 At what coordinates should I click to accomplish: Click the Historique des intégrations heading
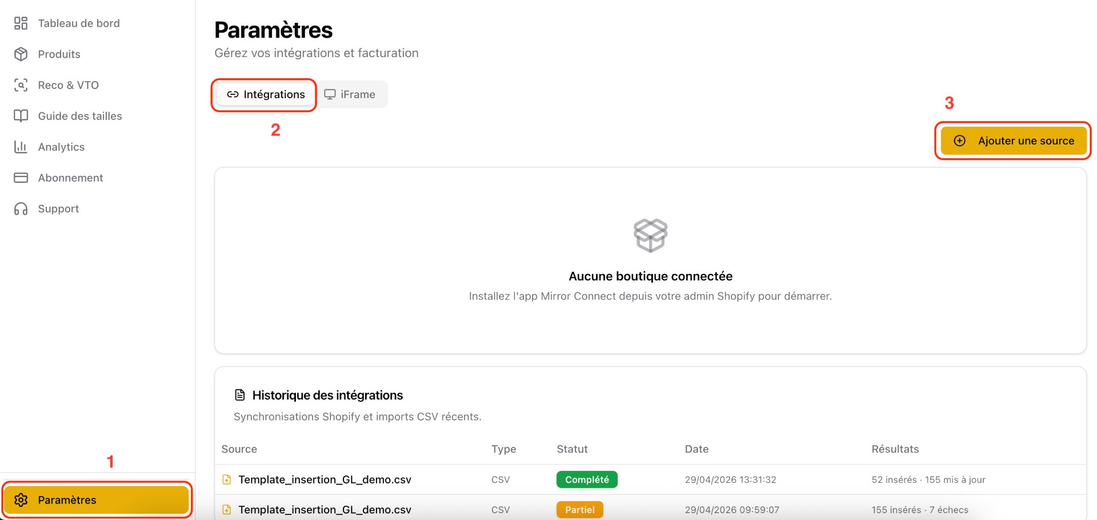[x=327, y=395]
